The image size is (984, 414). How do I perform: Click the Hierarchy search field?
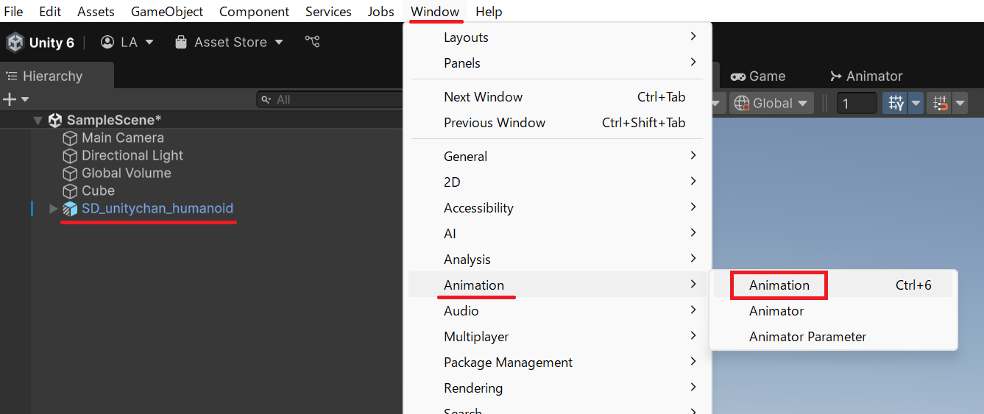(x=331, y=99)
